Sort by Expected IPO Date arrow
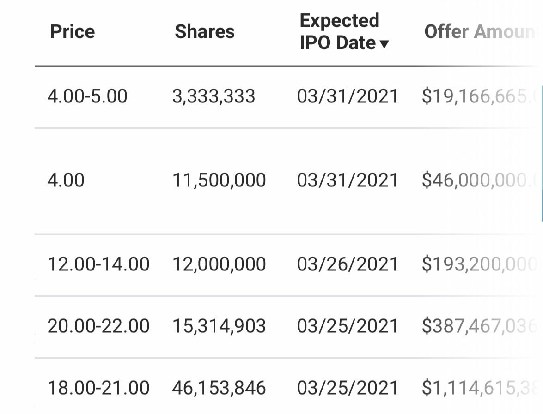The image size is (543, 414). pos(384,44)
